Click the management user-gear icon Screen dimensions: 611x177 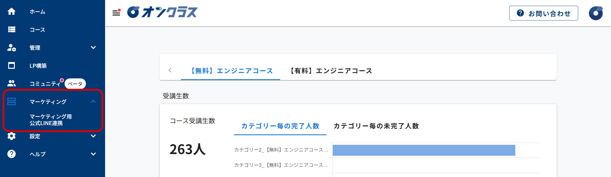[11, 48]
